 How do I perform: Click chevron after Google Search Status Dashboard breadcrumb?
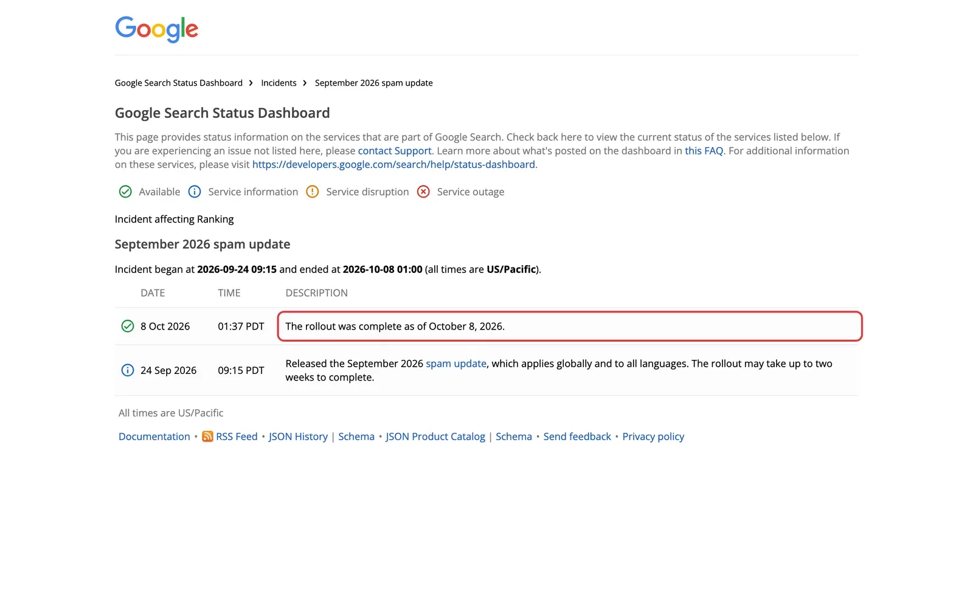point(251,83)
